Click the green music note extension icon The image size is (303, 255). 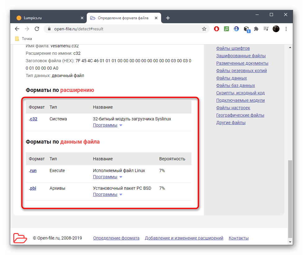(226, 29)
